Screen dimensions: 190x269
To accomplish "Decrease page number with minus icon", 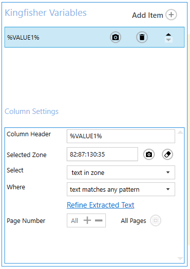I will tap(98, 220).
